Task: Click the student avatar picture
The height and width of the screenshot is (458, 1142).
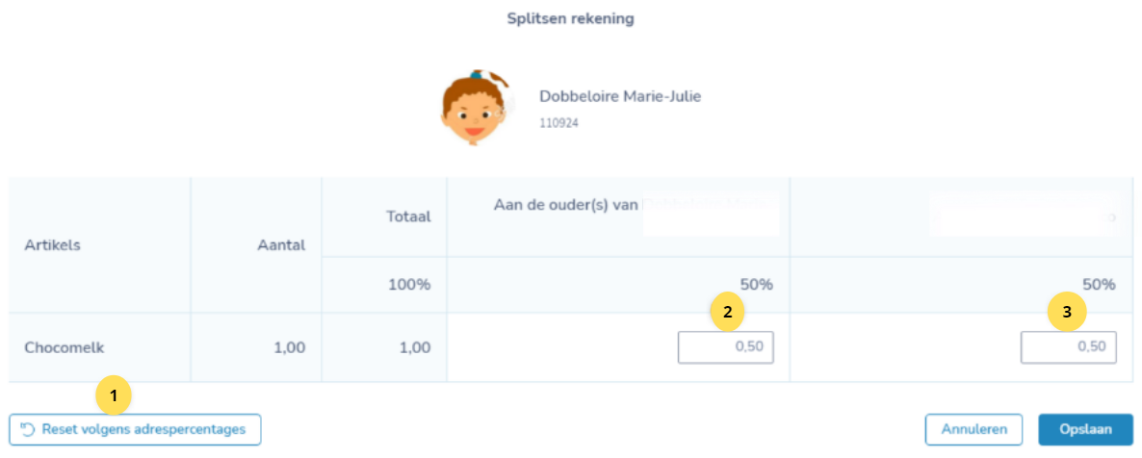Action: click(x=477, y=108)
